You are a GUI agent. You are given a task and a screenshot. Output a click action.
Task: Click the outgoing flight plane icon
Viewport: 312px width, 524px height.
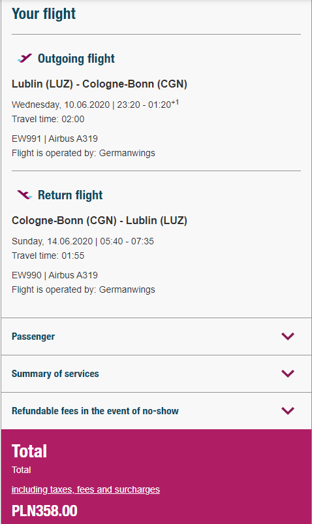point(25,58)
